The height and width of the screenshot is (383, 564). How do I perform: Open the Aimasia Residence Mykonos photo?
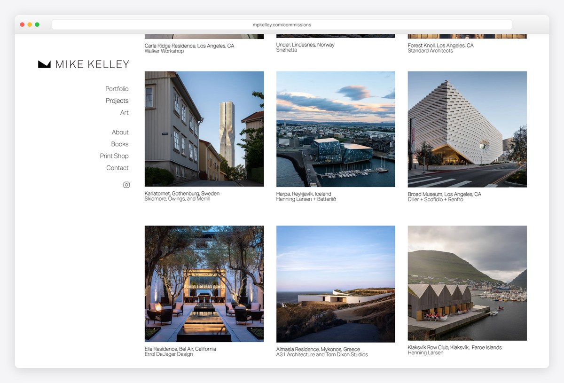pos(336,284)
